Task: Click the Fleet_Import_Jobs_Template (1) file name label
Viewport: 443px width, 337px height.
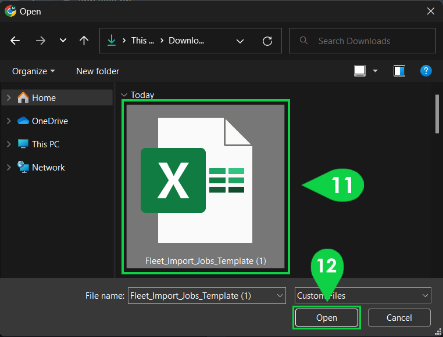Action: click(x=206, y=261)
